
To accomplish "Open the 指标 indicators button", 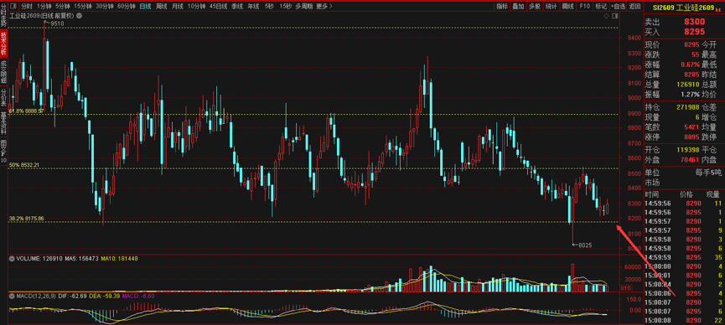I will pos(502,7).
